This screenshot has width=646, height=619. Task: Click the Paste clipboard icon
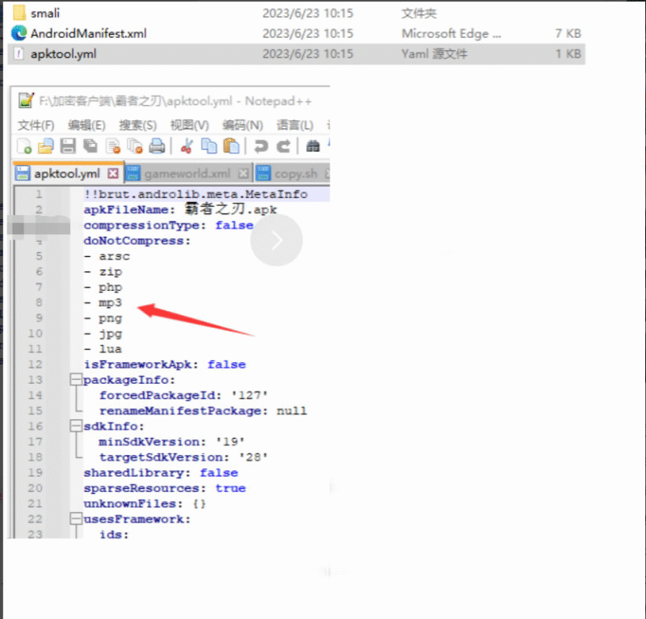tap(232, 146)
